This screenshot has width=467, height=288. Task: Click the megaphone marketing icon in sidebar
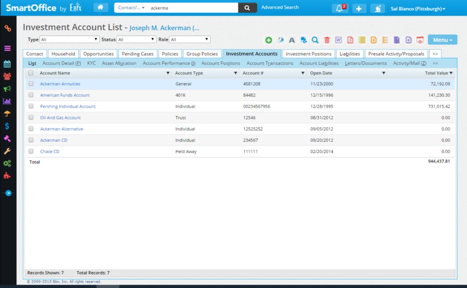[x=7, y=89]
